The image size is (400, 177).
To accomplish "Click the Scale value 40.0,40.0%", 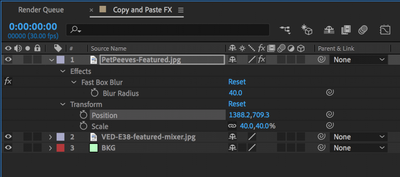I will click(x=258, y=126).
